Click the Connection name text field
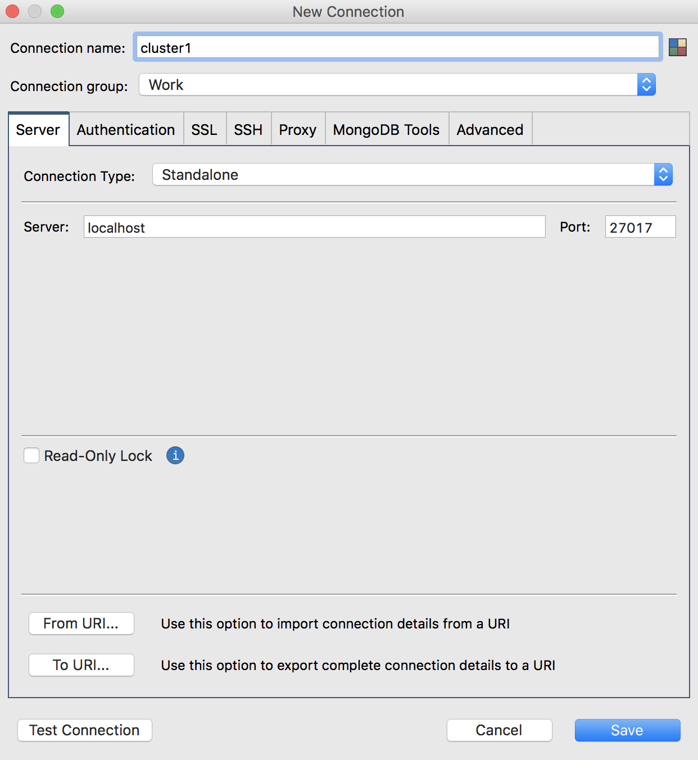698x760 pixels. (397, 48)
